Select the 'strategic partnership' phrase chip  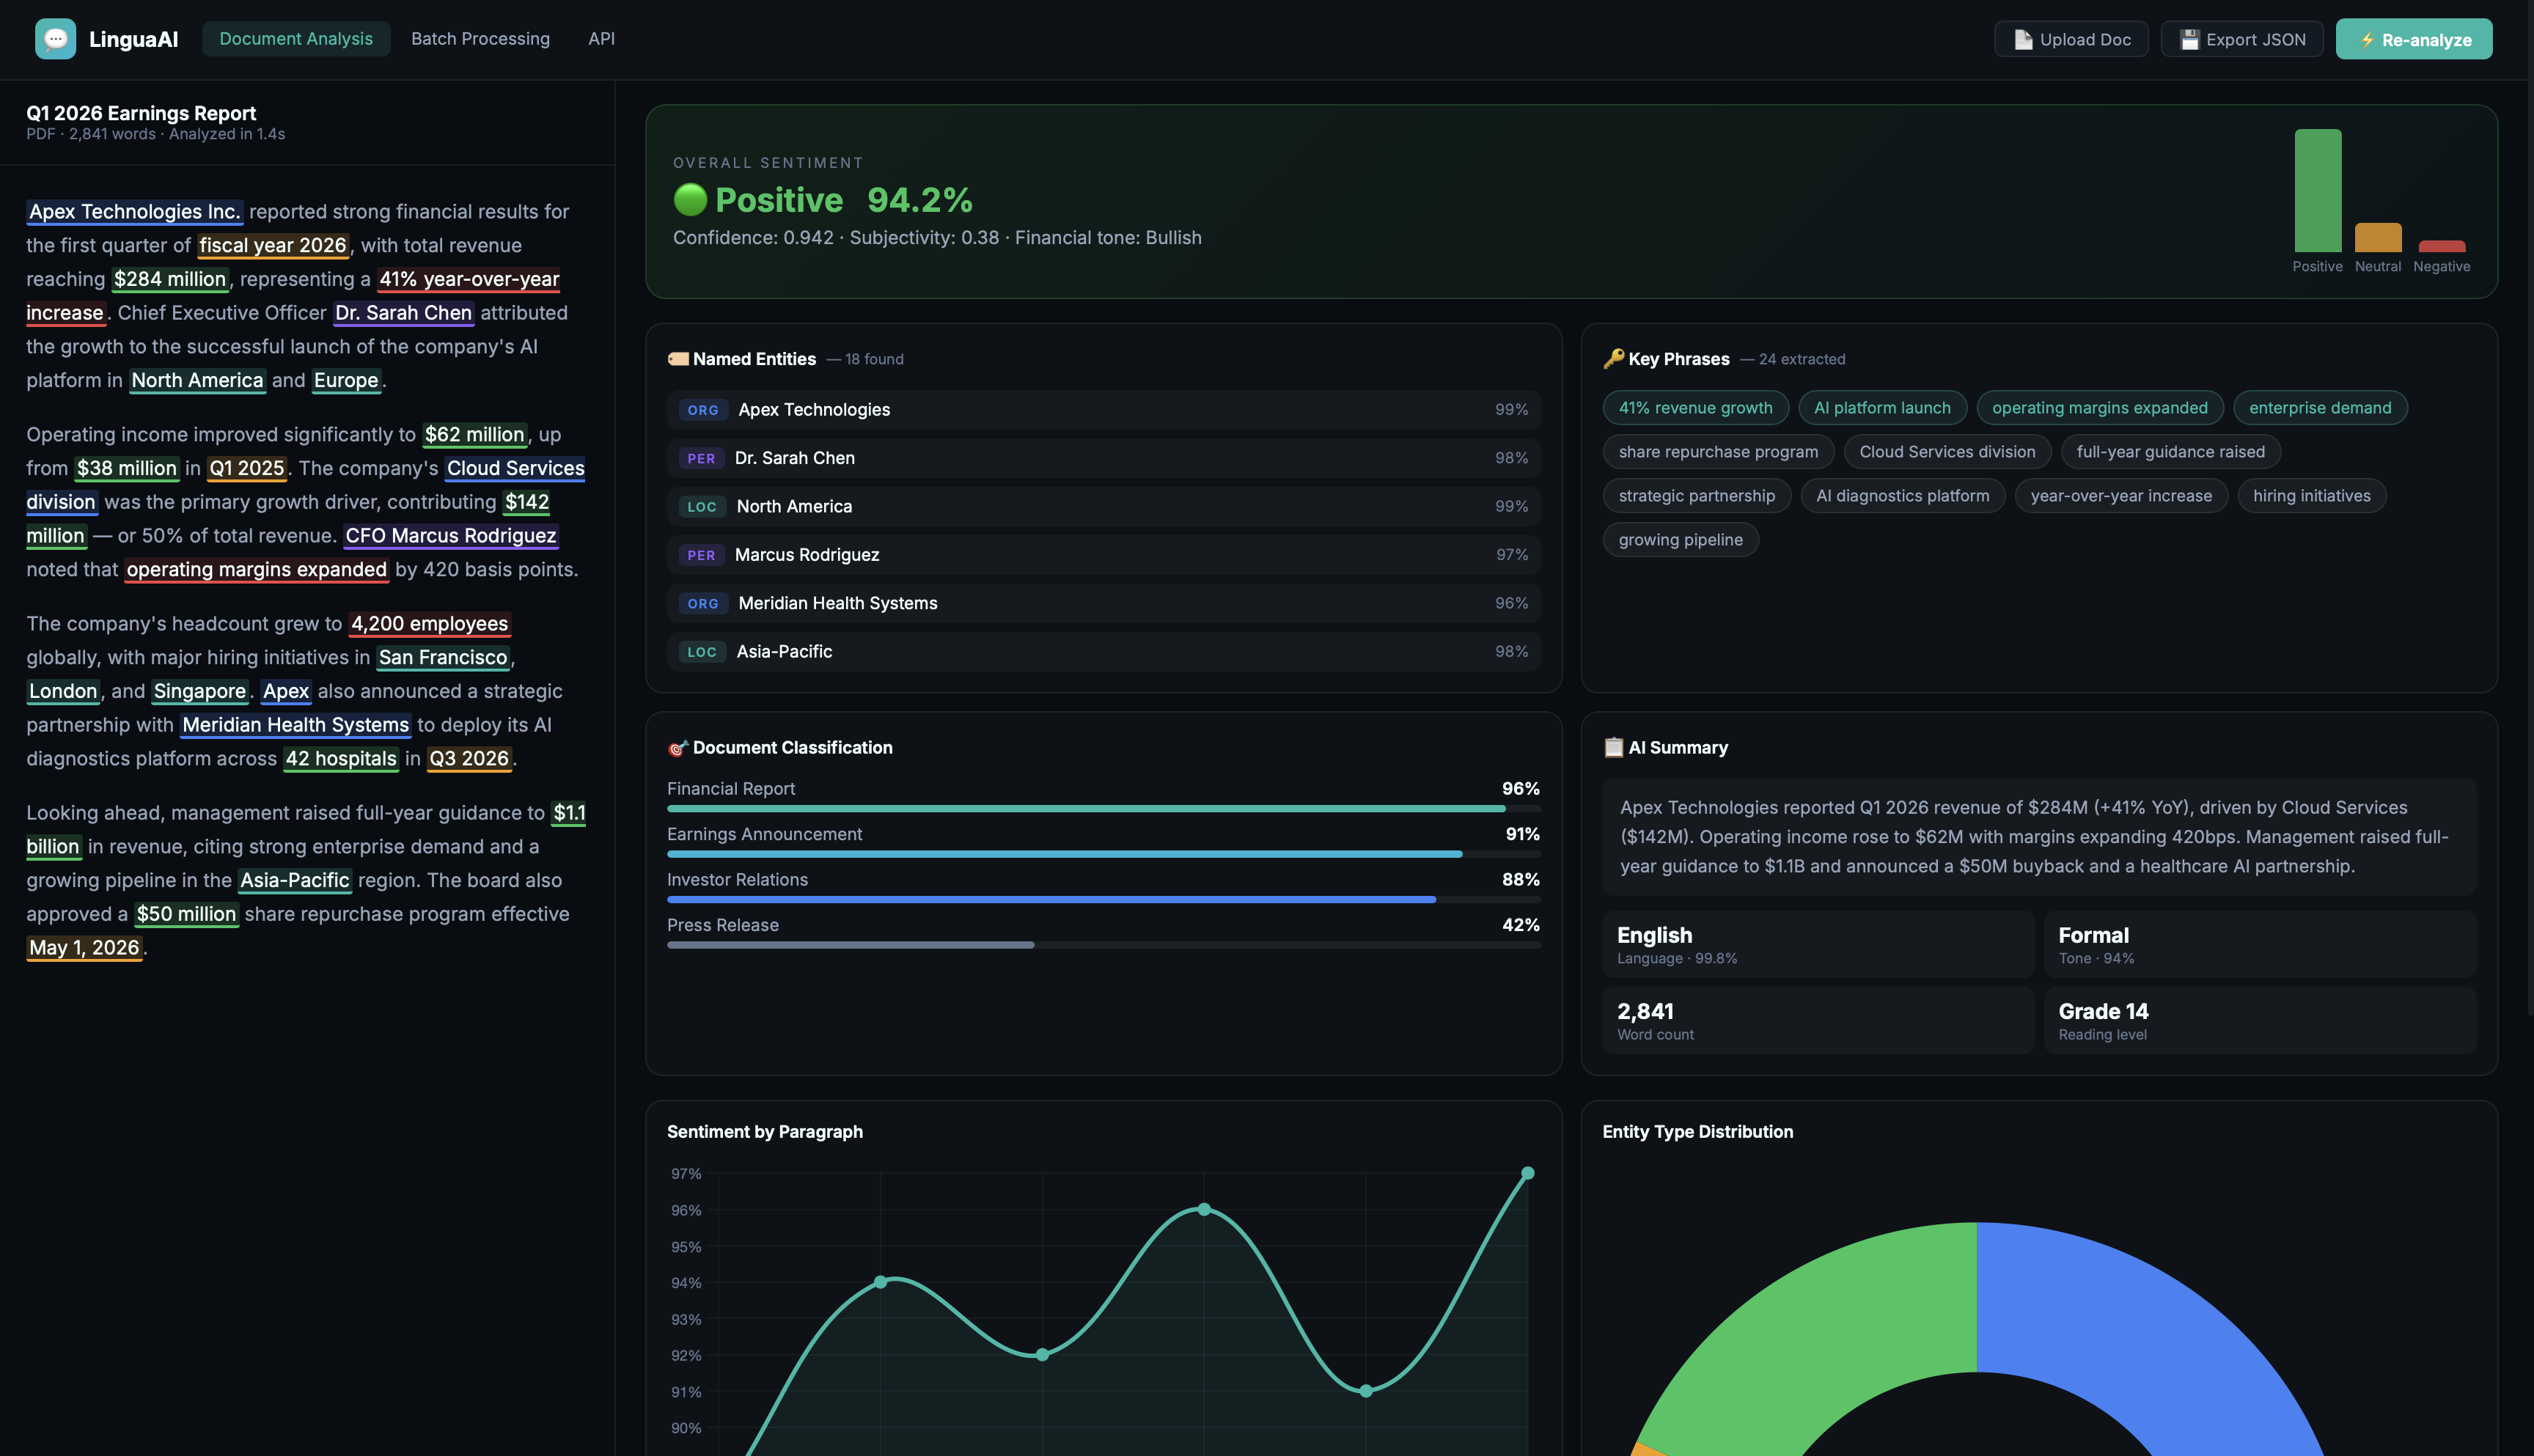click(1696, 496)
